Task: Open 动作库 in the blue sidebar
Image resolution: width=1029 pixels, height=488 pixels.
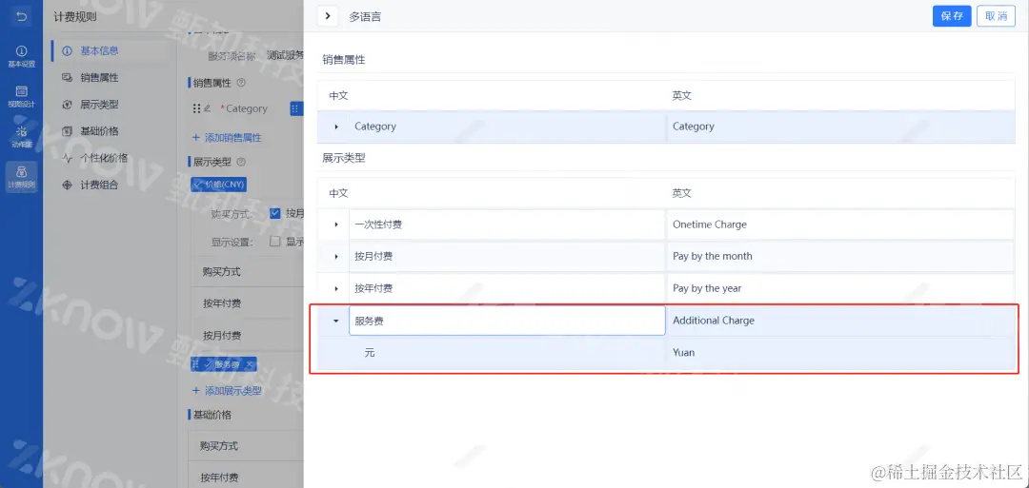Action: tap(21, 136)
